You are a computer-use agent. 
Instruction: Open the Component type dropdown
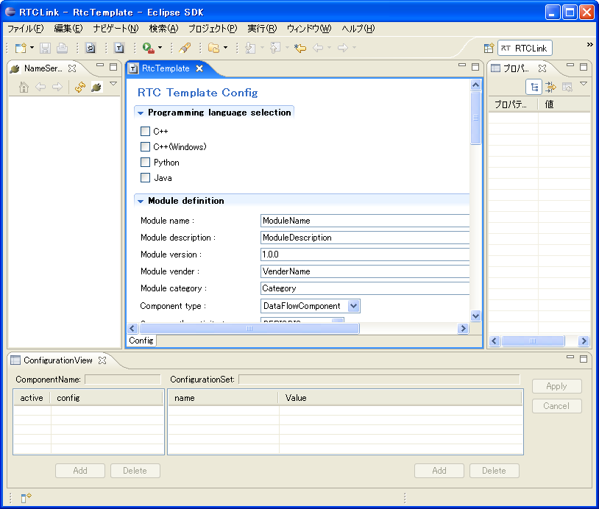[354, 306]
